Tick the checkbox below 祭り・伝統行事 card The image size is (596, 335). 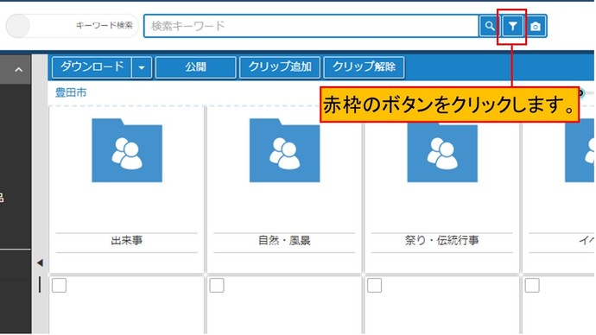pyautogui.click(x=374, y=285)
